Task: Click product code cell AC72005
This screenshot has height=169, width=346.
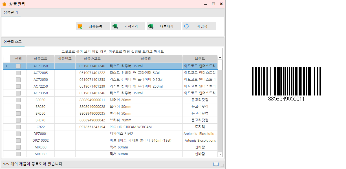Action: pos(41,73)
